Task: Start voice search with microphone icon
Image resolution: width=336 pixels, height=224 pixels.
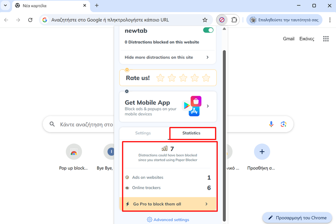Action: pos(271,124)
